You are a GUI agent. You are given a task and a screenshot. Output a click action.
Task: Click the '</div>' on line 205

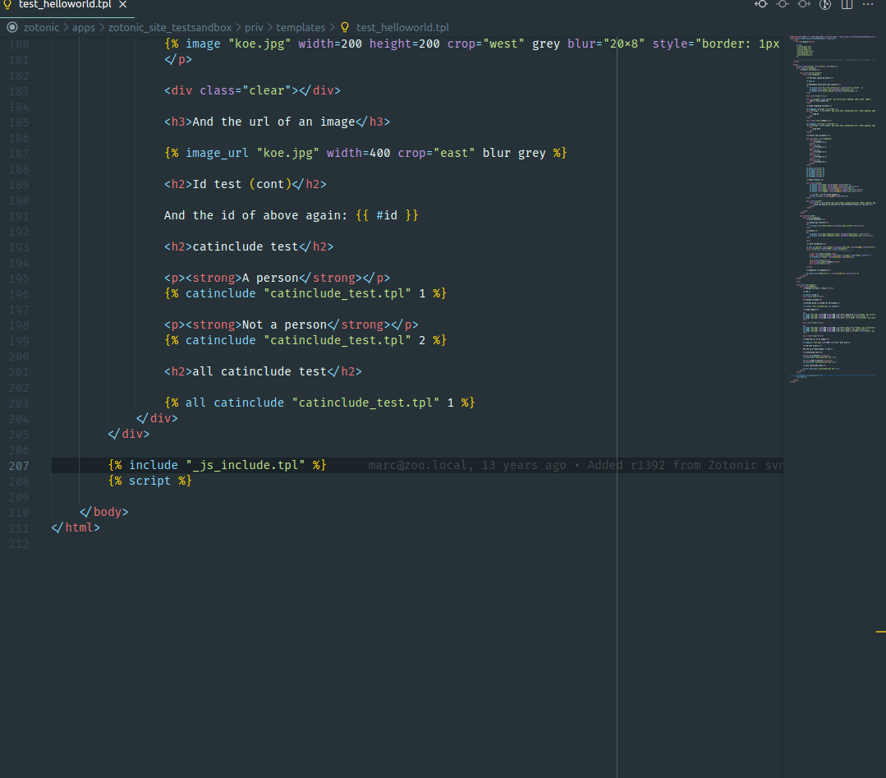pos(128,435)
